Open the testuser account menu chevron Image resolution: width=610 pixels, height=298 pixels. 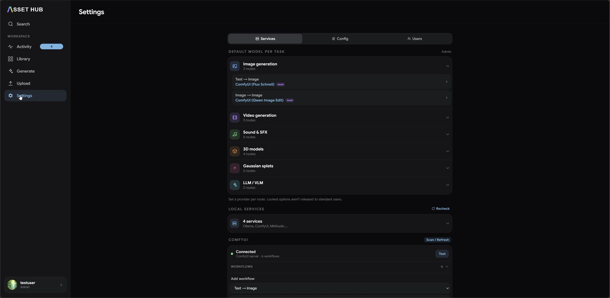(61, 285)
